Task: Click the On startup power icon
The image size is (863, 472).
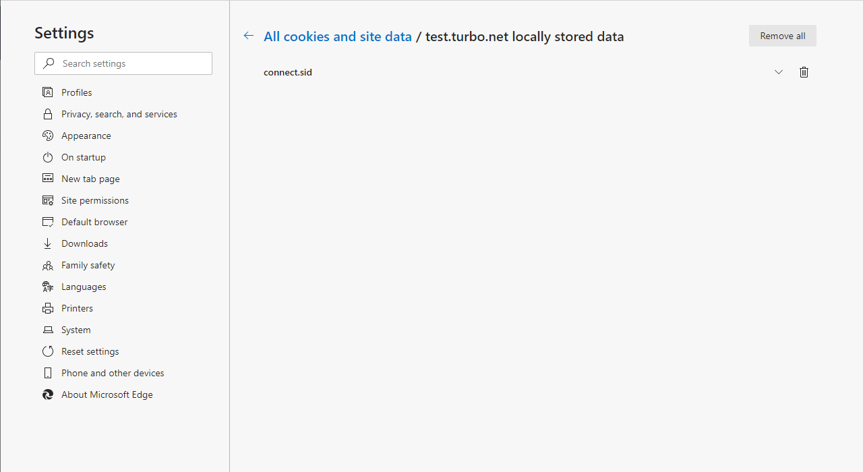Action: [x=47, y=157]
